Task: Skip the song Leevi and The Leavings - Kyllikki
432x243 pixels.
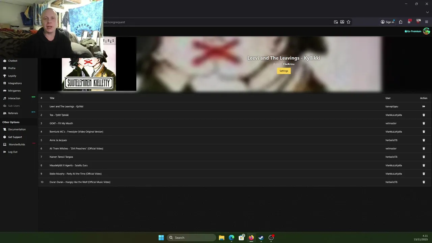Action: click(x=424, y=107)
